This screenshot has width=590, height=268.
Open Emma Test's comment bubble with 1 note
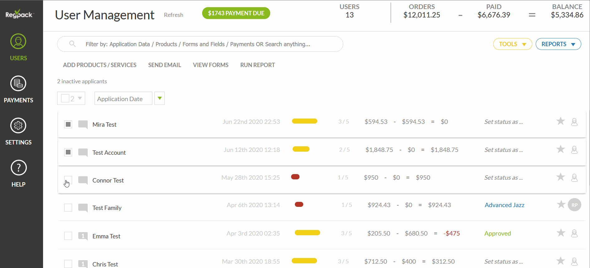tap(83, 236)
